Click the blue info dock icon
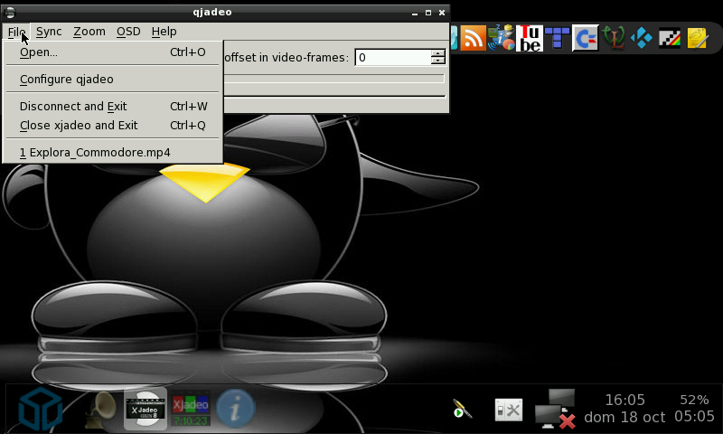The image size is (723, 434). pyautogui.click(x=236, y=409)
